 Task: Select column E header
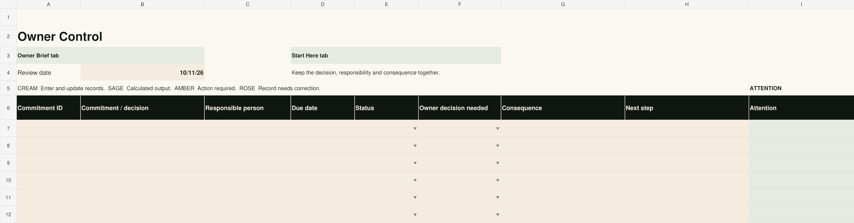pyautogui.click(x=386, y=4)
